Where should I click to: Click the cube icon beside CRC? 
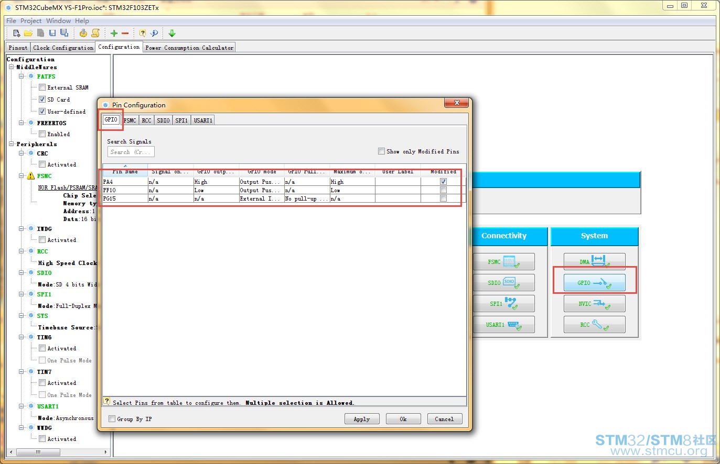tap(31, 153)
